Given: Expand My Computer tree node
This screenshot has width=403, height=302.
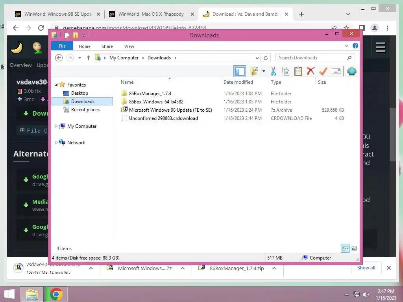Looking at the screenshot, I should tap(56, 126).
